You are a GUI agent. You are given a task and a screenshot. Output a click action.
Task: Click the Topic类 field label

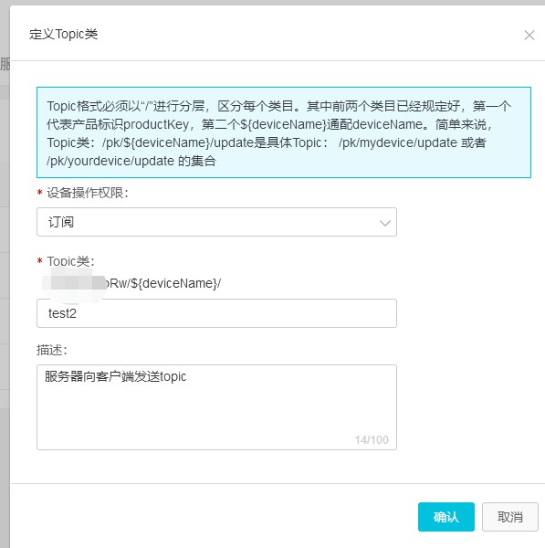point(71,261)
